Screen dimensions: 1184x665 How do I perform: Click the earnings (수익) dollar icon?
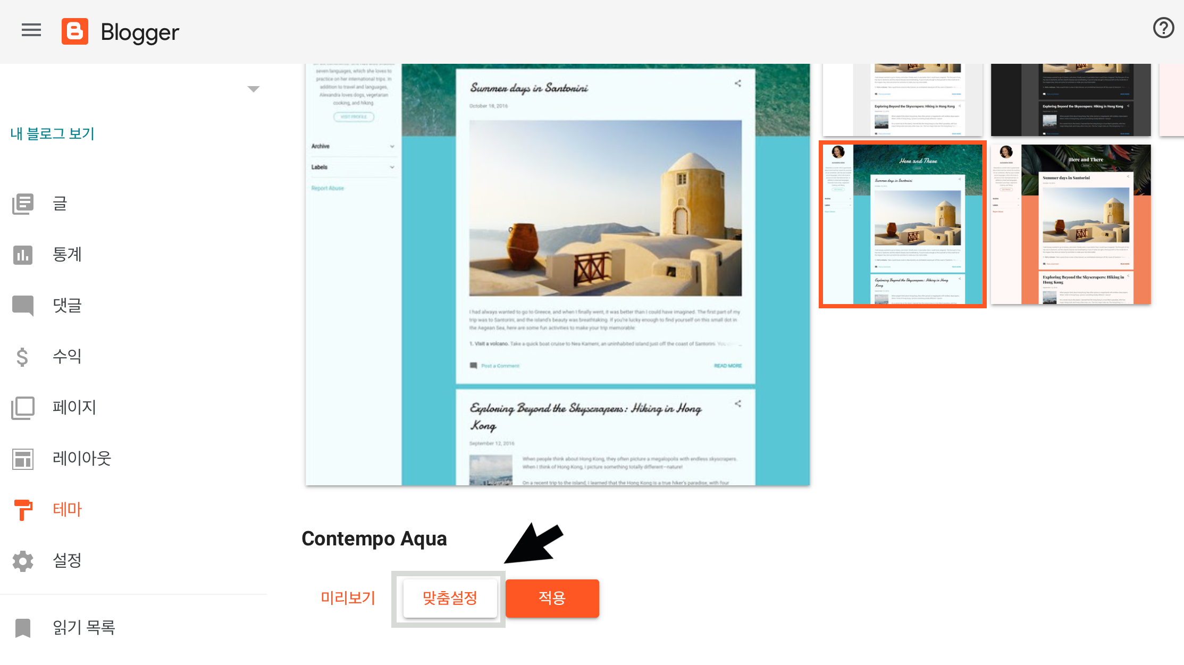pos(22,357)
